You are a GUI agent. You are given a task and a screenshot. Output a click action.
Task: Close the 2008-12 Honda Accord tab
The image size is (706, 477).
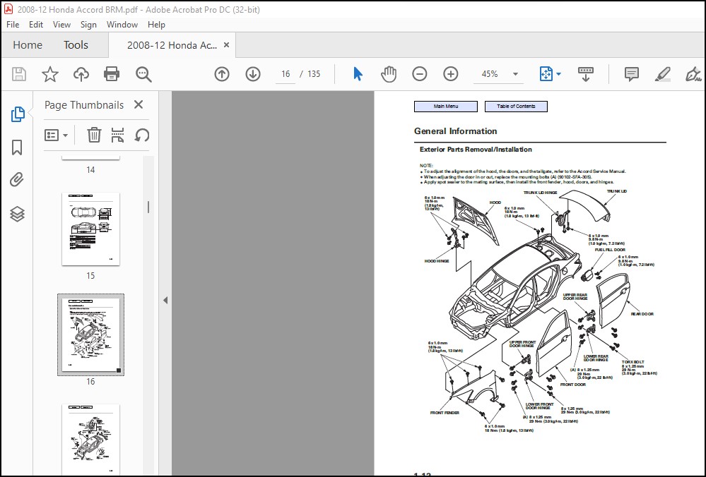pos(226,45)
